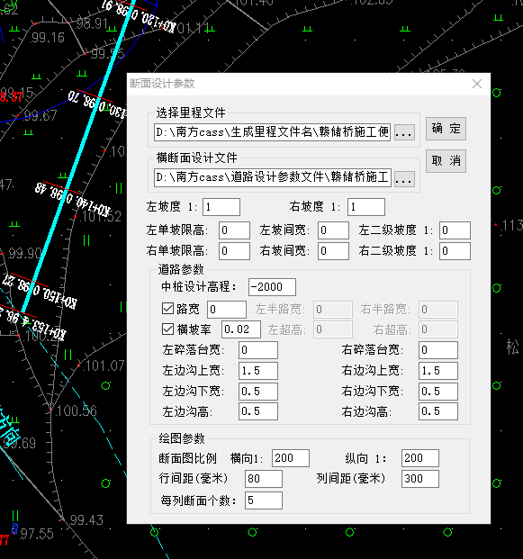
Task: Cancel dialog with 取消 button
Action: (446, 161)
